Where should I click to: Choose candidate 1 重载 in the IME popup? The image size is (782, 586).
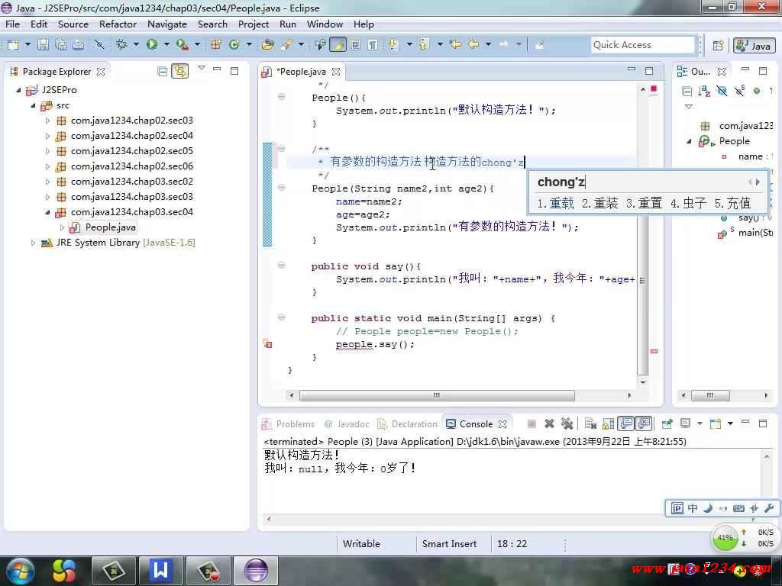coord(556,203)
